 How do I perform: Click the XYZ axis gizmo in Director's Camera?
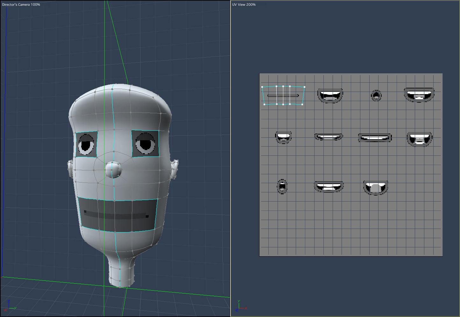[x=10, y=305]
